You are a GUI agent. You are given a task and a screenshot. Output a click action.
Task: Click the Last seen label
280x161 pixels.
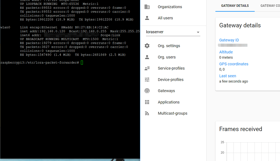click(227, 76)
